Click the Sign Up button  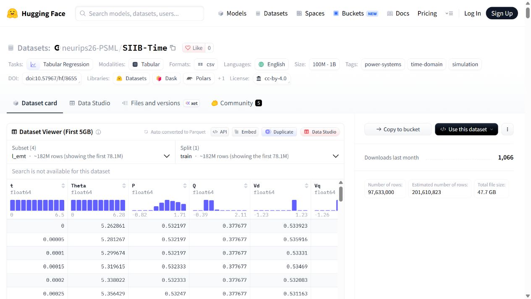tap(502, 13)
